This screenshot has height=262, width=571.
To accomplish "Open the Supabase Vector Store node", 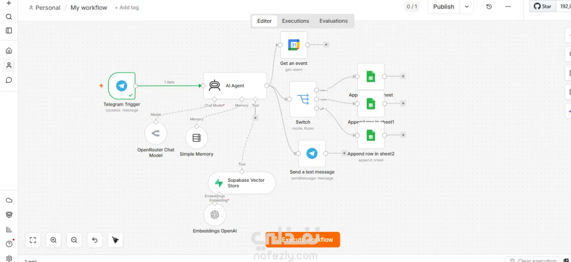I will (x=242, y=183).
